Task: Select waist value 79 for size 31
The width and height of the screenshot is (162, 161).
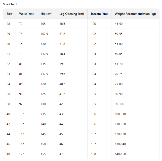Action: click(x=21, y=54)
